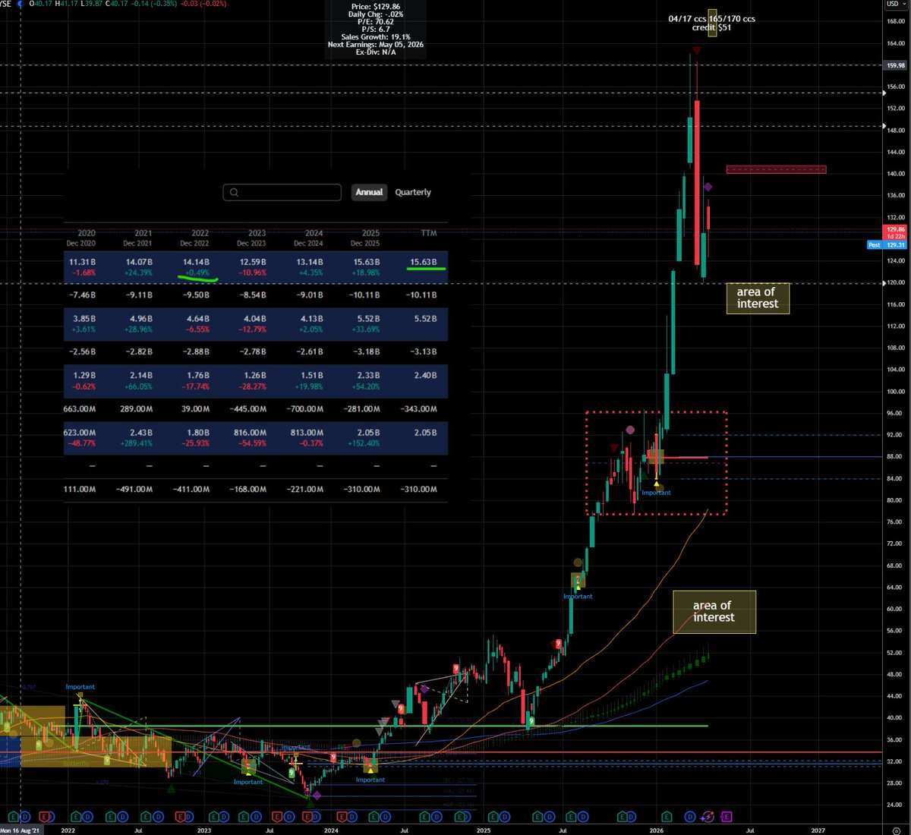Switch to the Quarterly tab
The image size is (911, 835).
[413, 192]
